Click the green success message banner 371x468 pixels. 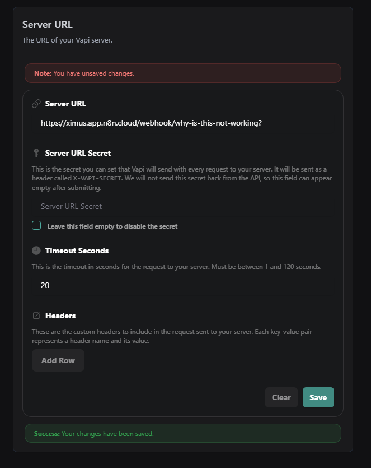click(x=182, y=433)
